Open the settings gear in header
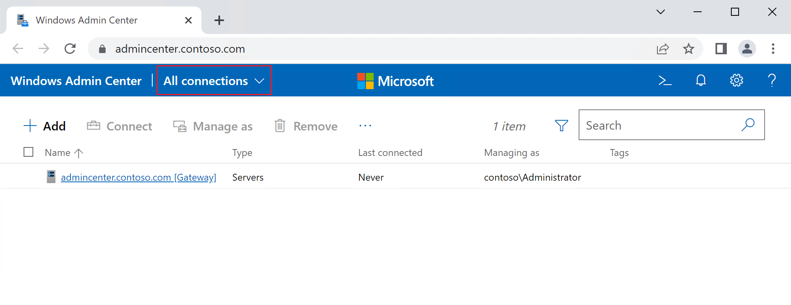 (737, 81)
